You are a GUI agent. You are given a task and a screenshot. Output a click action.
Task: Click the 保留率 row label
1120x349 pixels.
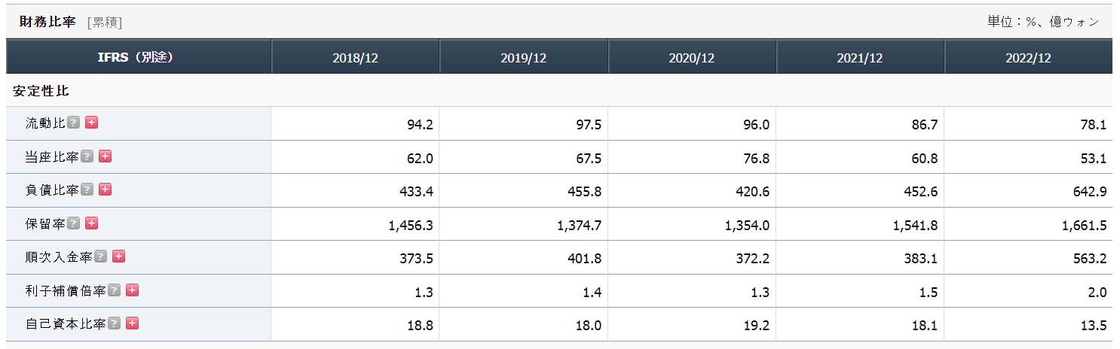click(x=45, y=224)
